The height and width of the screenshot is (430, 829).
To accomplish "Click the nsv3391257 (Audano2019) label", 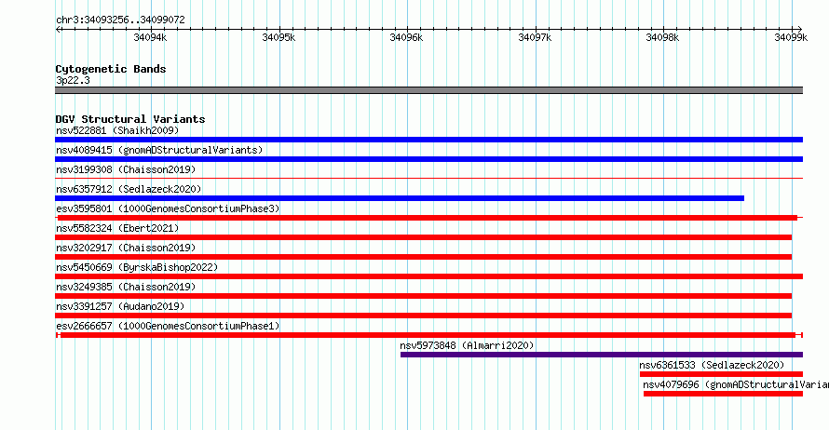I will pos(120,306).
